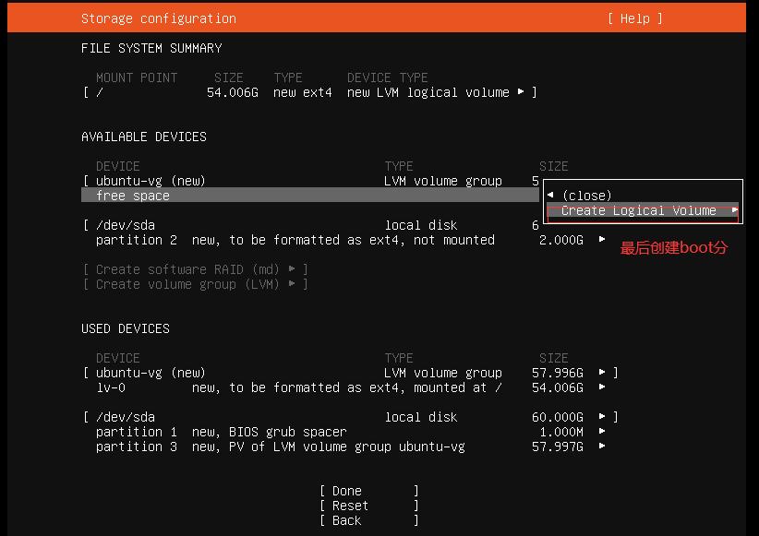Click the Done button
Image resolution: width=759 pixels, height=536 pixels.
[368, 491]
